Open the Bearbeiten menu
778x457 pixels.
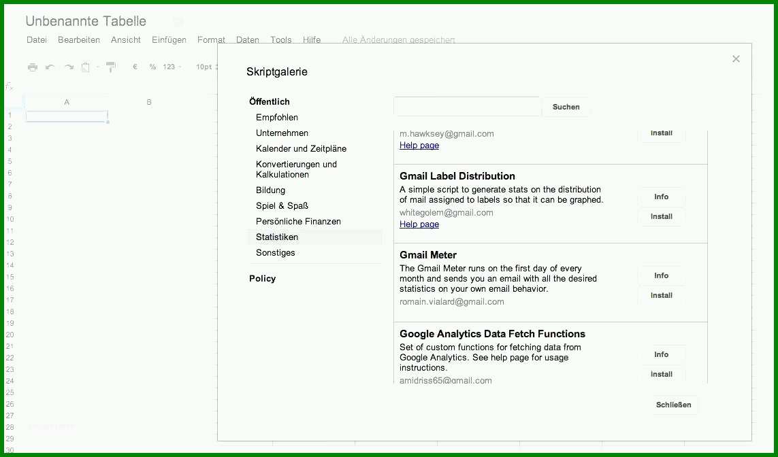pyautogui.click(x=79, y=39)
